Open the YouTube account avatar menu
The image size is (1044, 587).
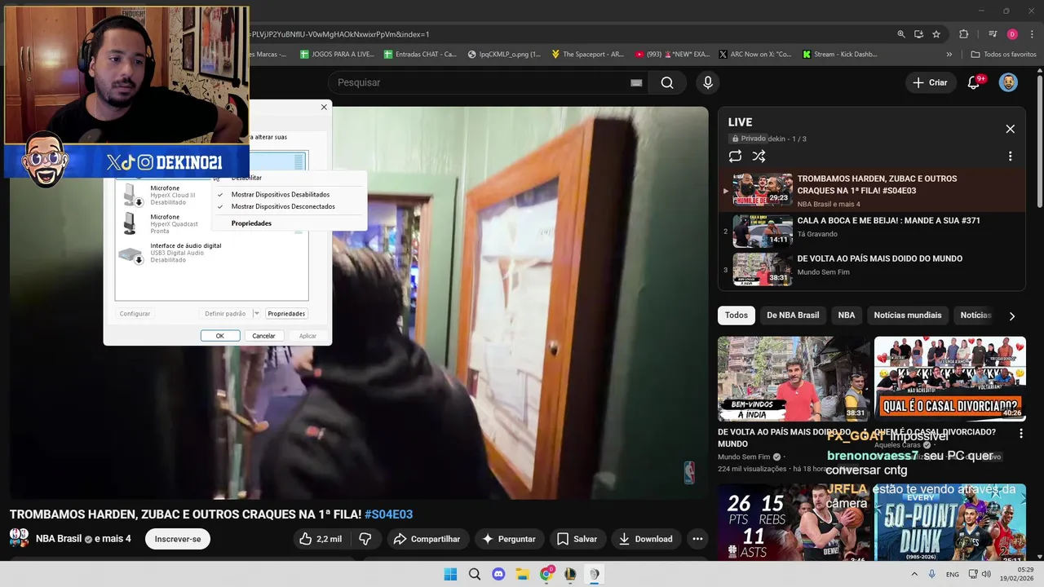click(1009, 82)
